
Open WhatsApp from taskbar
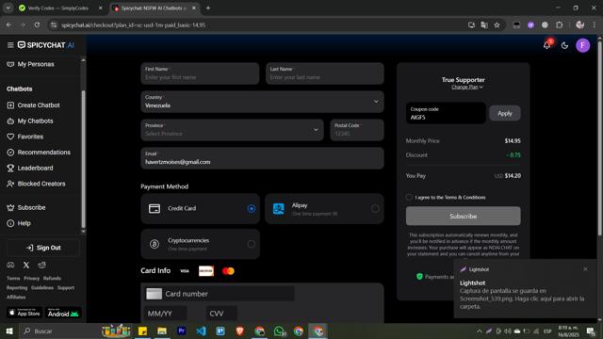click(279, 331)
